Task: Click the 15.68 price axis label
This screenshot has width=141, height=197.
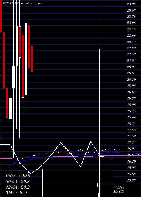Action: tap(131, 174)
